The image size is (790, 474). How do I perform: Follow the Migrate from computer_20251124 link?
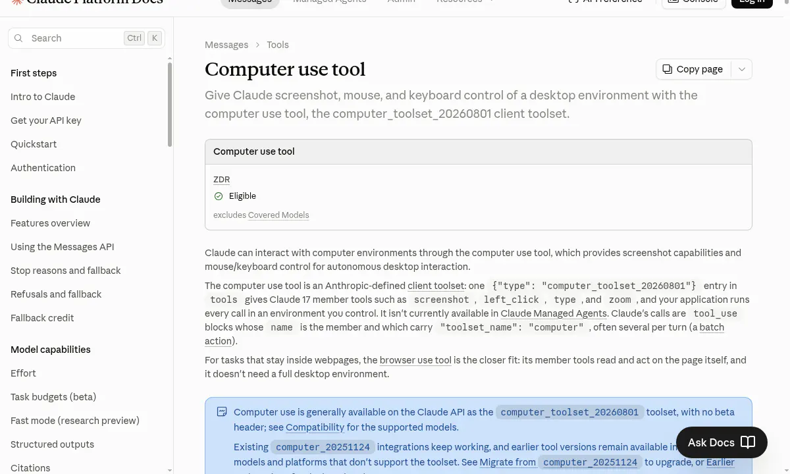pos(560,462)
